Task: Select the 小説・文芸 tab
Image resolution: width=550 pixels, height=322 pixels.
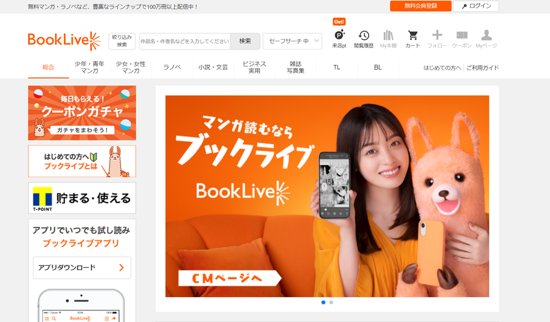Action: (x=213, y=67)
